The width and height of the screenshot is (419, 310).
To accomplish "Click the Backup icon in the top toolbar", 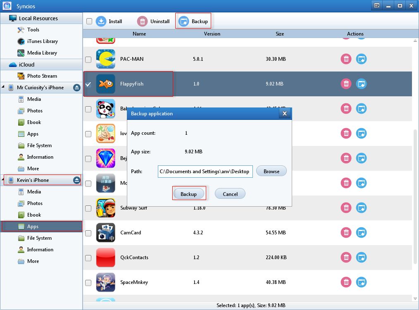I will point(183,21).
